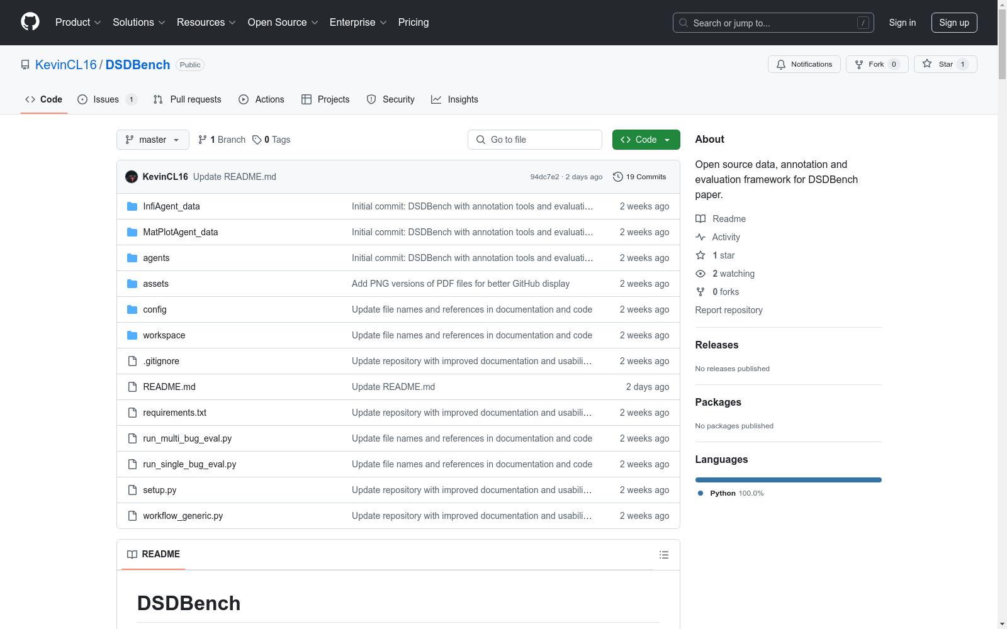Image resolution: width=1007 pixels, height=629 pixels.
Task: Switch to the Security tab
Action: (390, 99)
